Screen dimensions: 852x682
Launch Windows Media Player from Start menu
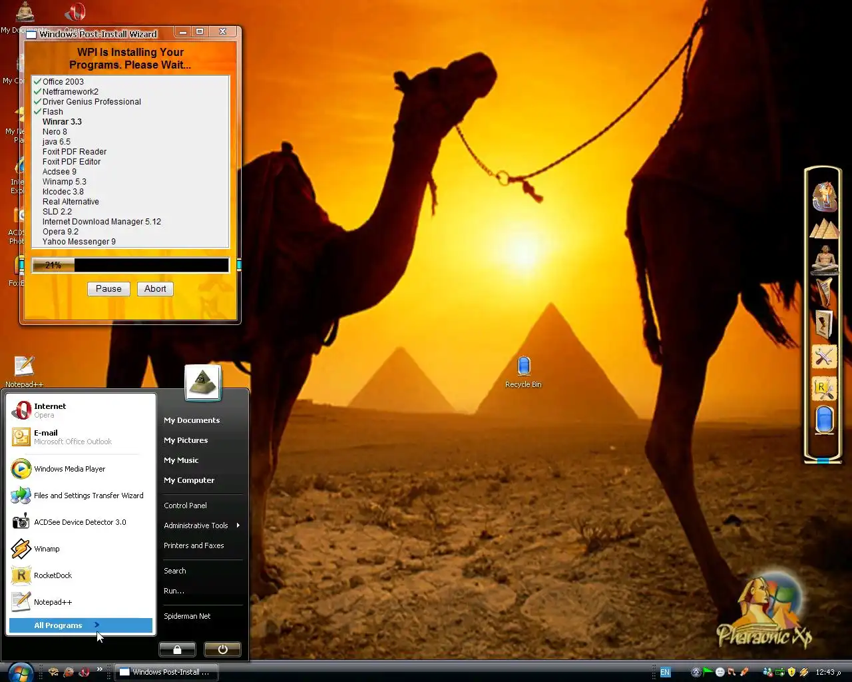point(81,469)
